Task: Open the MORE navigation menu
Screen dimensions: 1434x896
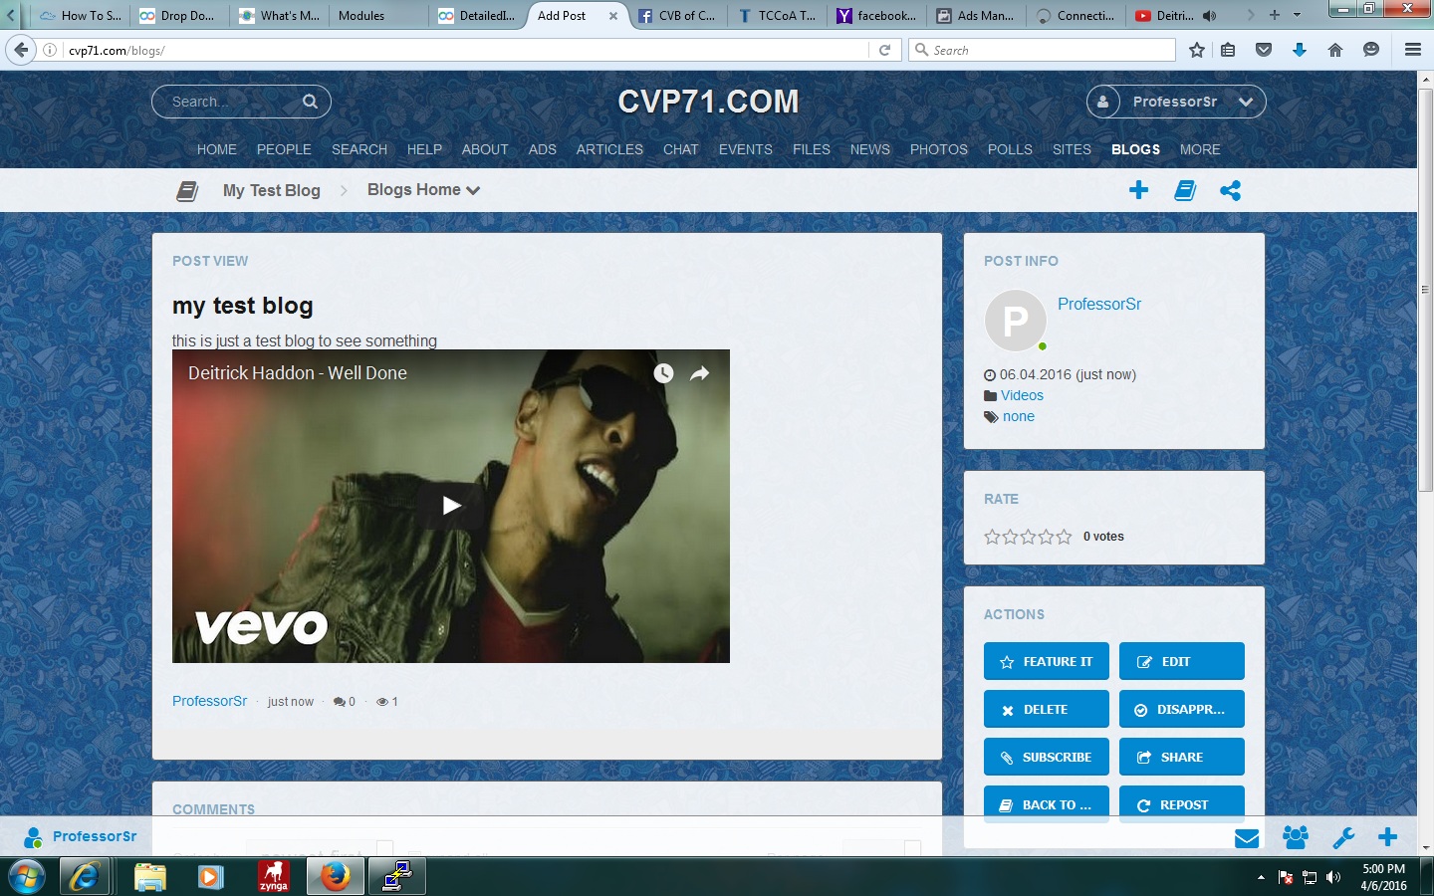Action: [1199, 149]
